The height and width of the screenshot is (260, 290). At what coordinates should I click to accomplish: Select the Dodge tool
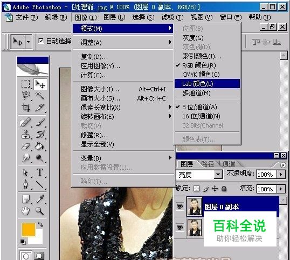click(x=39, y=158)
